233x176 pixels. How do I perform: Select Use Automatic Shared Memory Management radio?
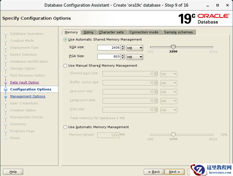pyautogui.click(x=65, y=40)
